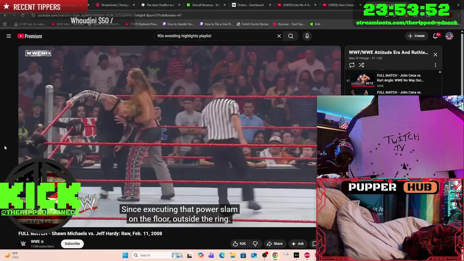Viewport: 464px width, 261px height.
Task: Go to the YouTube Premium home logo
Action: tap(30, 36)
